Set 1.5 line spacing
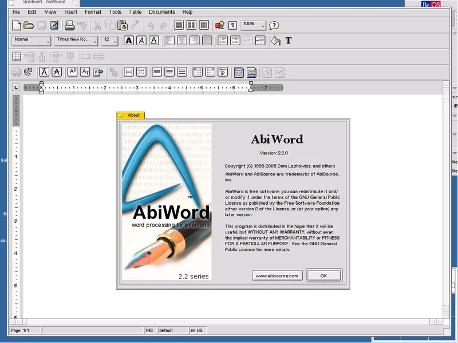458x343 pixels. 169,72
